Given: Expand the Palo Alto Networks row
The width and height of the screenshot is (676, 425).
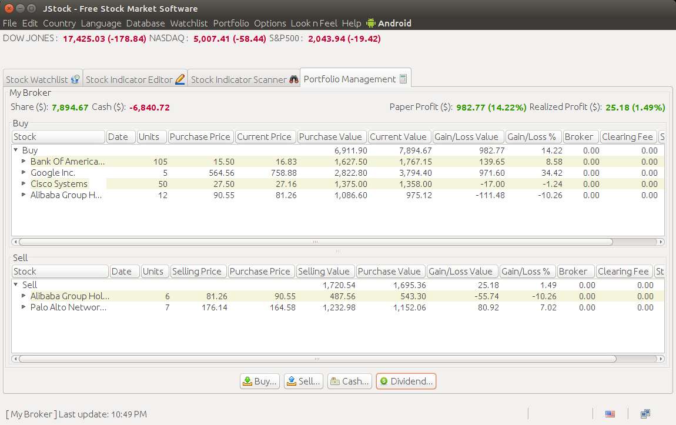Looking at the screenshot, I should point(24,307).
